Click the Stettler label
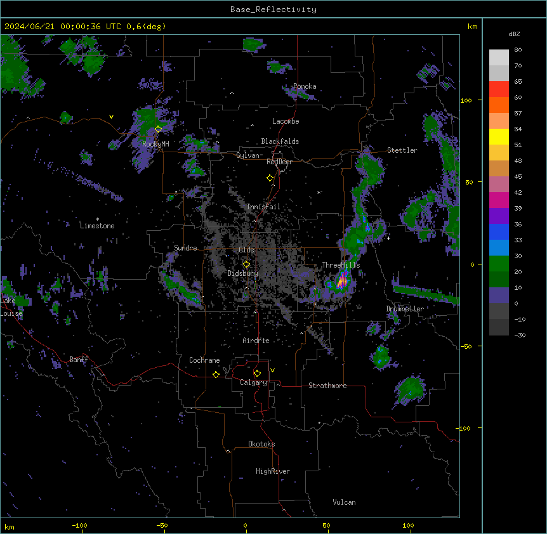This screenshot has width=547, height=534. (x=402, y=150)
